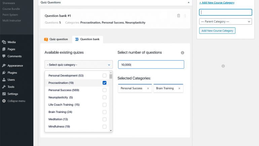
Task: Select the Question bank tab
Action: [87, 39]
